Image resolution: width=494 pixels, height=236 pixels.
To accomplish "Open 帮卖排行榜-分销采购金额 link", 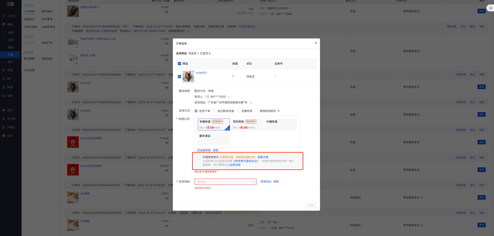I will coord(101,31).
